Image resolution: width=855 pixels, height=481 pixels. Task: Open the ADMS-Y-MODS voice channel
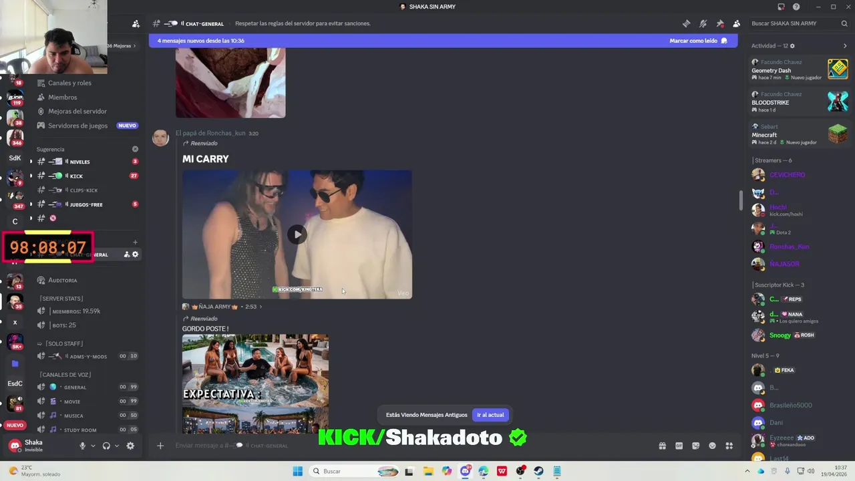pyautogui.click(x=87, y=356)
